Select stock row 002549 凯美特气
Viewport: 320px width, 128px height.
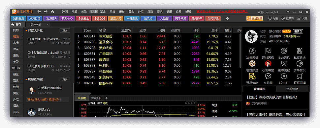coord(157,77)
